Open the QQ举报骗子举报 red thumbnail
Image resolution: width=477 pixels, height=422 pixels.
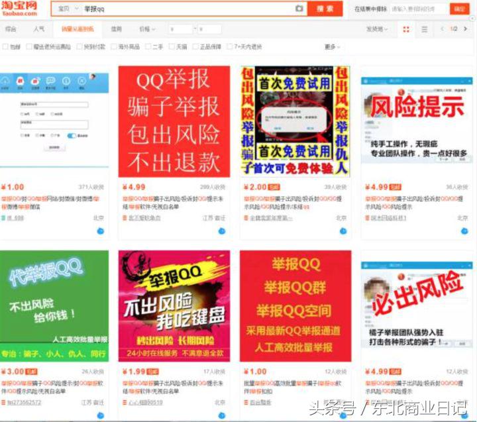pyautogui.click(x=174, y=121)
